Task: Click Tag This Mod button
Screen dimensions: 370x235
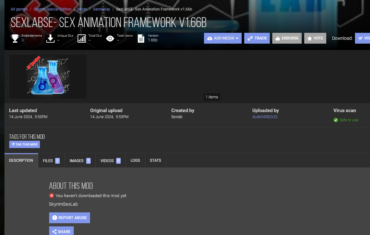Action: 25,144
